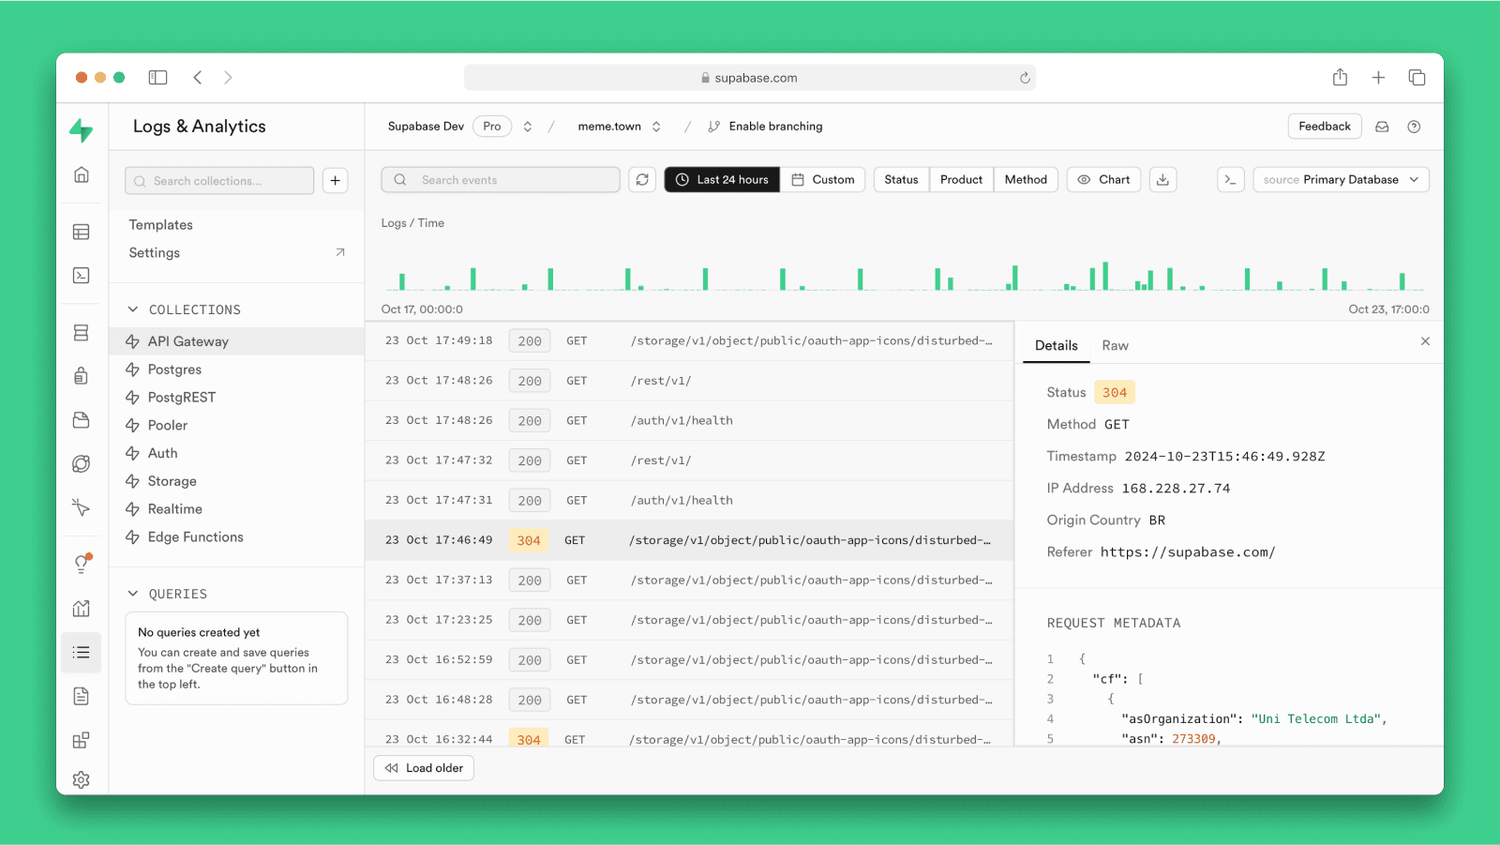Open the organization switcher next to Pro

pyautogui.click(x=528, y=127)
